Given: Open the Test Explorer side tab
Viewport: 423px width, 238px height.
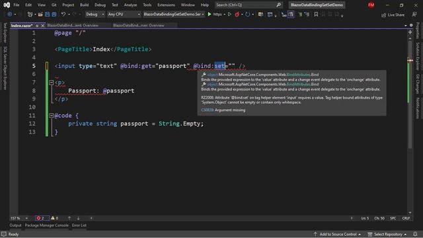Looking at the screenshot, I should [x=5, y=32].
